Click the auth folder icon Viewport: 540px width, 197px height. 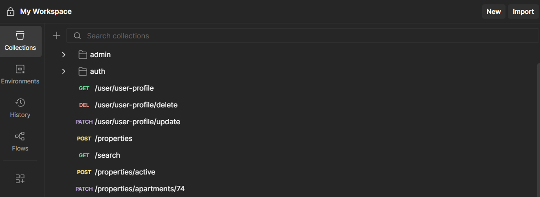point(83,71)
